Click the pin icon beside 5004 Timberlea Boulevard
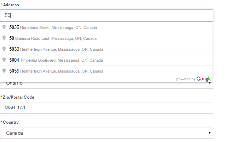The image size is (226, 142). [4, 60]
